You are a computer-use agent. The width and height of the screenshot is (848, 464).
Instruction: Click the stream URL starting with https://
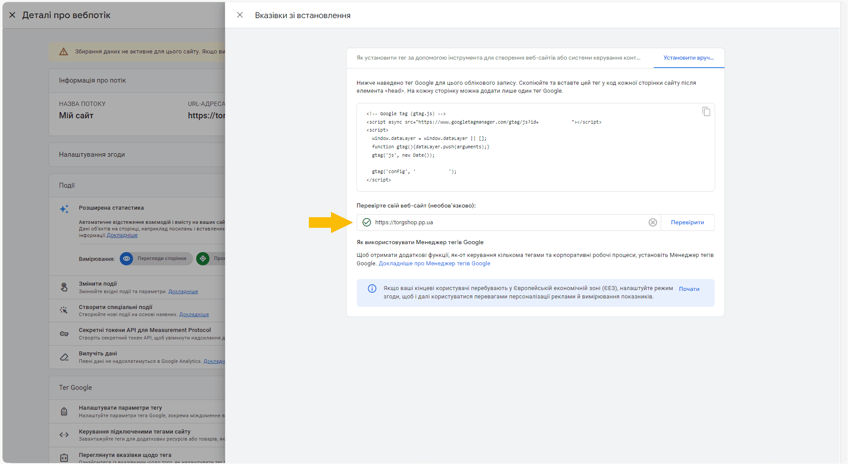(x=206, y=116)
